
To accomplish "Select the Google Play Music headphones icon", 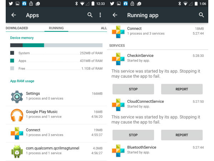I will pyautogui.click(x=17, y=114).
